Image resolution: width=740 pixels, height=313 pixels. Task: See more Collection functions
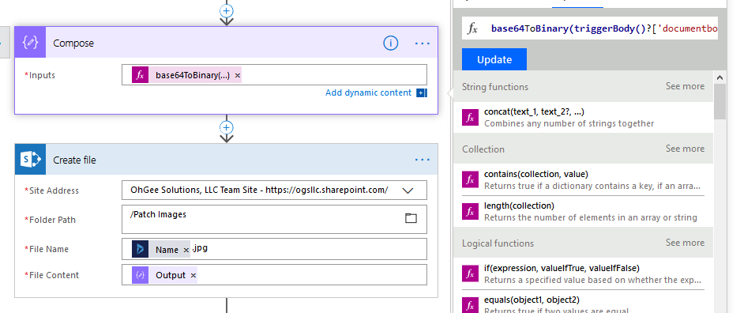click(x=685, y=149)
